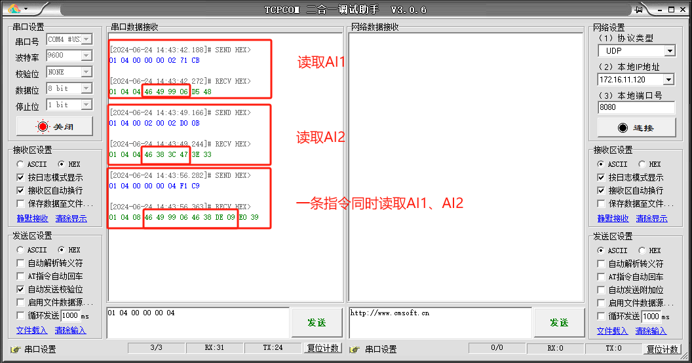Click serial 文件载入 link

coord(31,330)
